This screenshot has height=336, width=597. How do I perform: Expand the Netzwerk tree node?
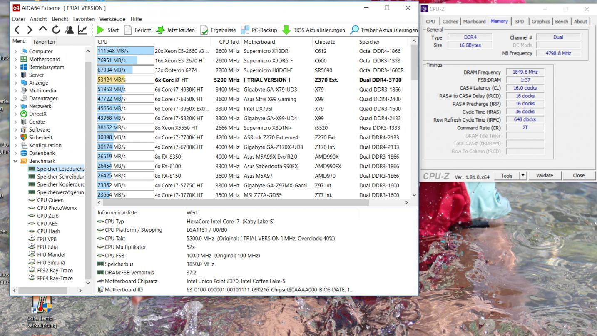[16, 106]
